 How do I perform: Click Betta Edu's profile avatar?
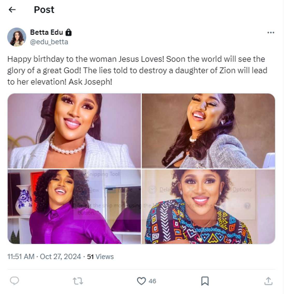[17, 37]
